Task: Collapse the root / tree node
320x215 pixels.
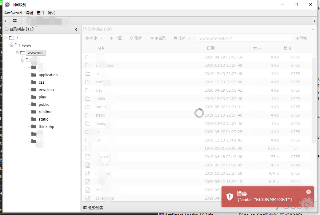Action: tap(6, 38)
